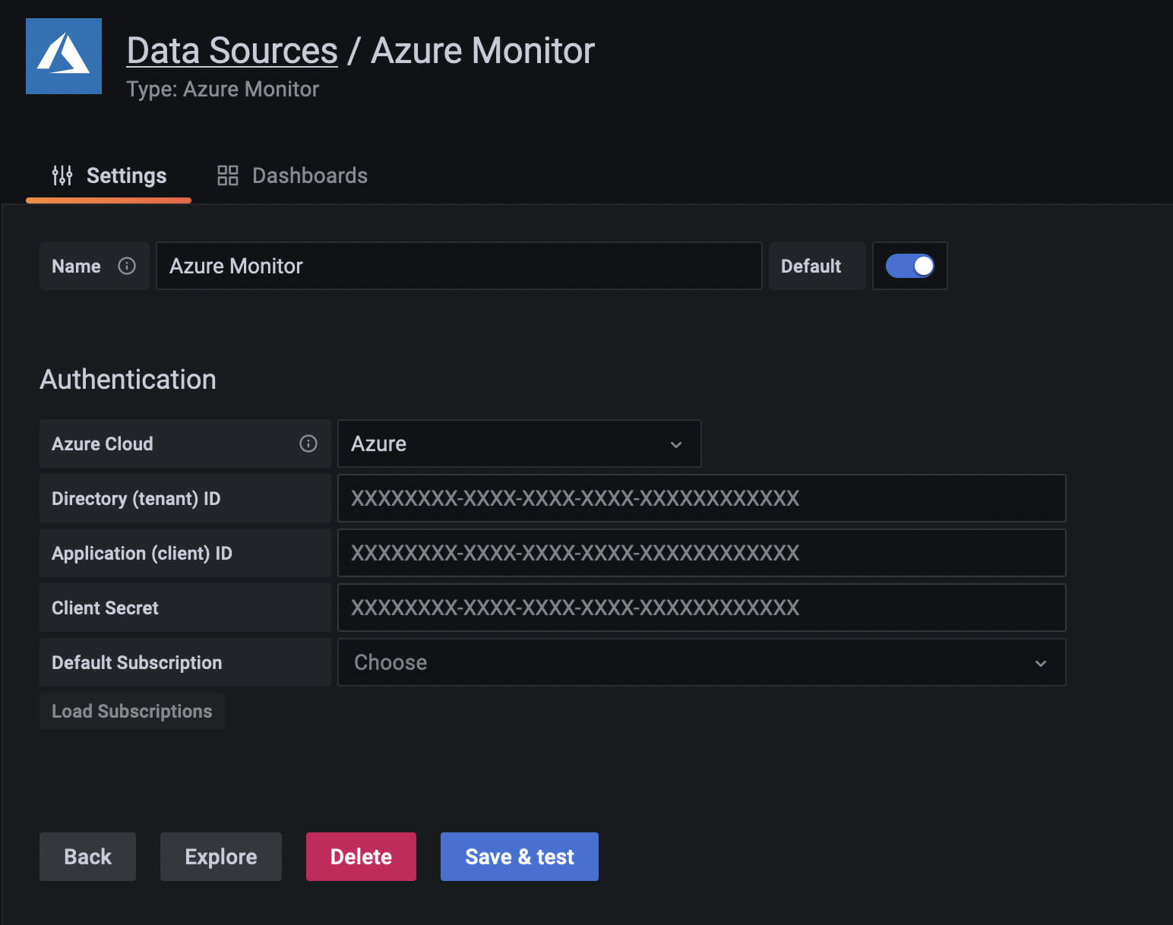Click the Type: Azure Monitor subtitle
Image resolution: width=1173 pixels, height=925 pixels.
click(223, 90)
